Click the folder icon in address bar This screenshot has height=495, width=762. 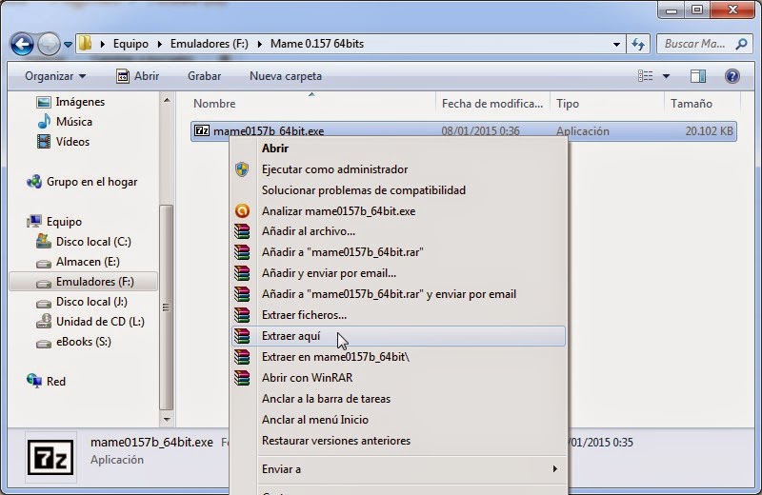(x=85, y=43)
